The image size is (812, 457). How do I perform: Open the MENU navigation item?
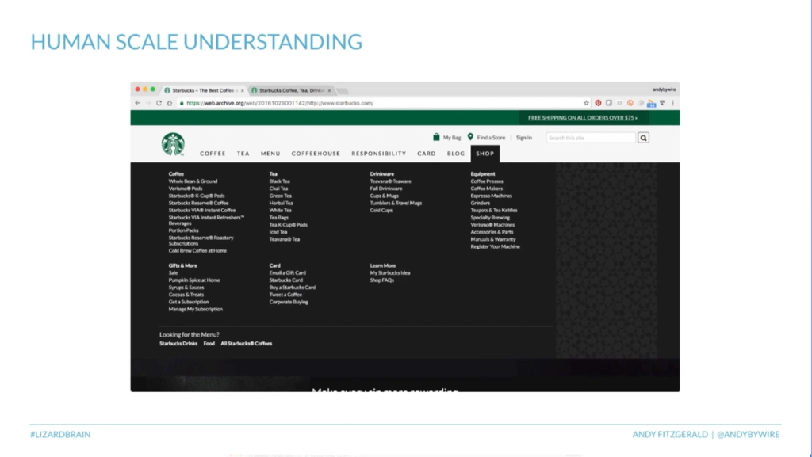click(x=270, y=154)
